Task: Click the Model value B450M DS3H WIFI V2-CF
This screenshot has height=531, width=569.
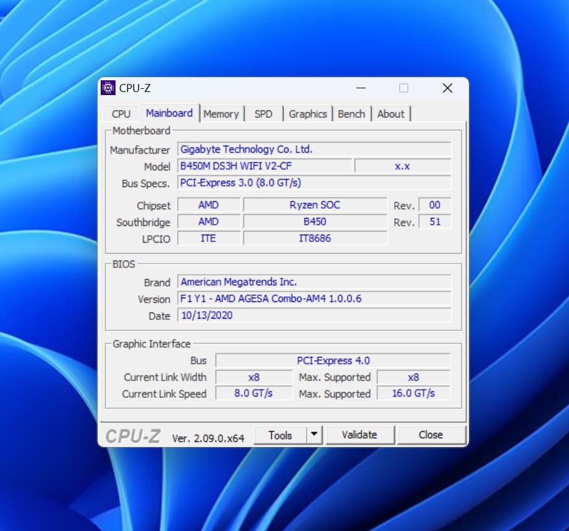Action: click(264, 166)
